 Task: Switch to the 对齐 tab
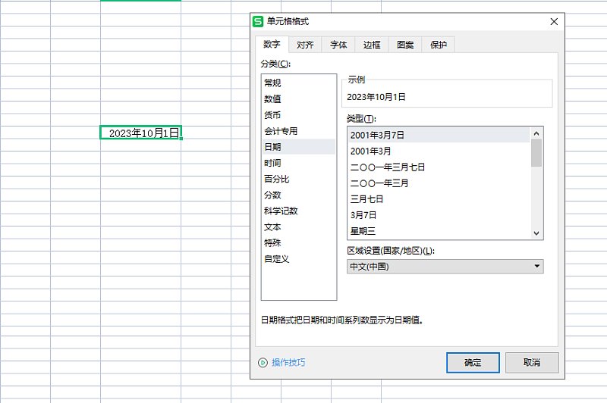click(305, 45)
